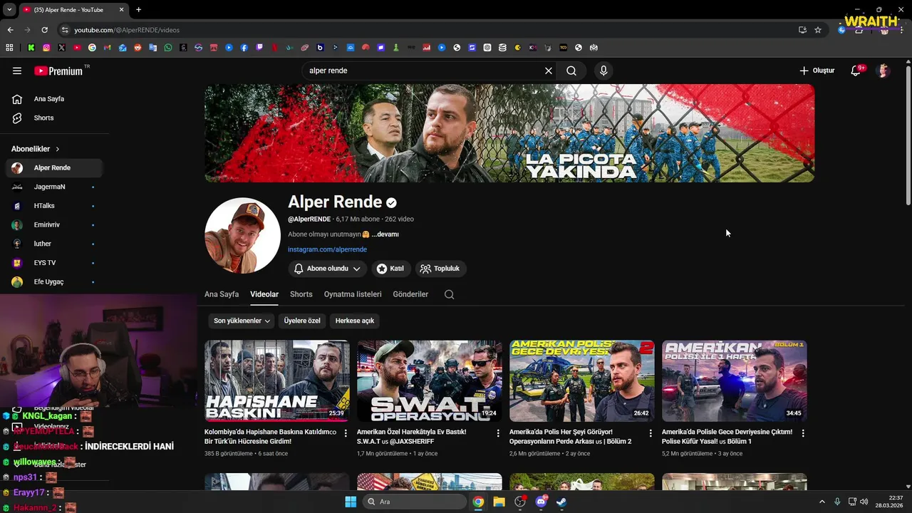Start voice search with the microphone icon
The image size is (912, 513).
pos(603,71)
